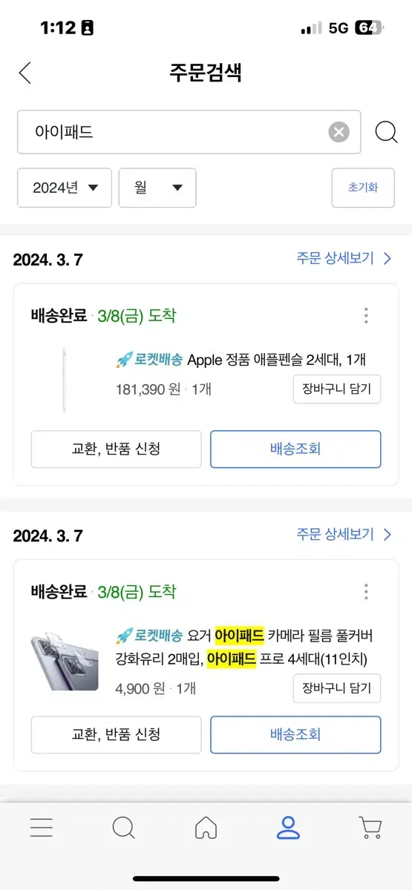This screenshot has width=412, height=890.
Task: Tap the magnifying glass search icon
Action: [x=386, y=133]
